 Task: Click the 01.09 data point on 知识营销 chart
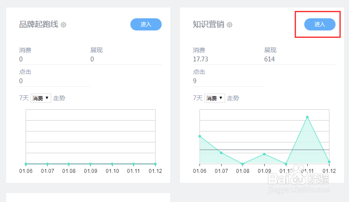264,154
